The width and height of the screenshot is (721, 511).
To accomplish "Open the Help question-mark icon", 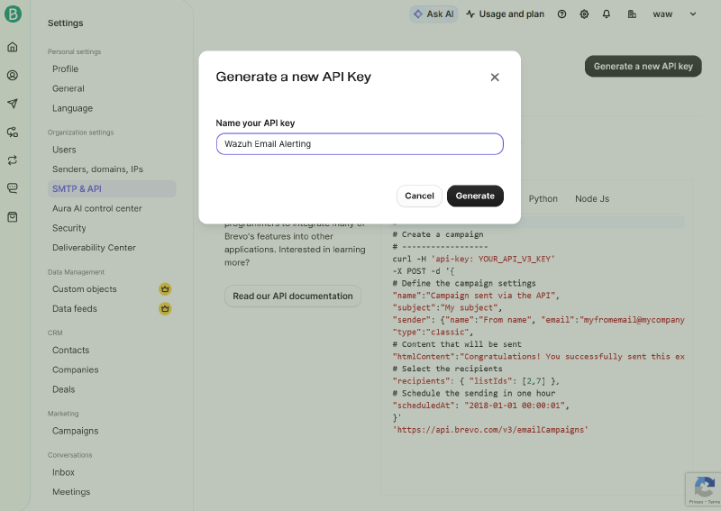I will tap(561, 14).
